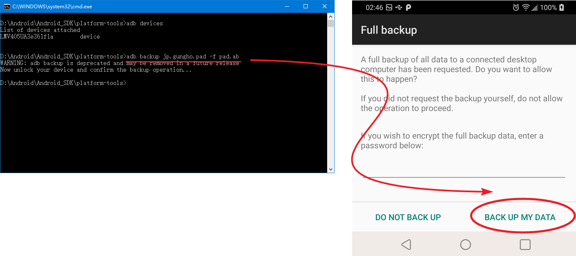The height and width of the screenshot is (256, 576).
Task: Minimize the cmd.exe window
Action: pos(287,6)
